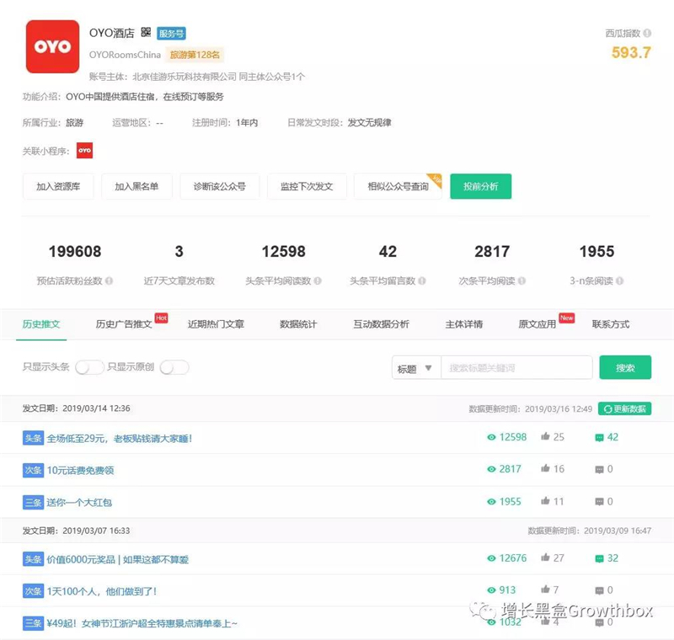Click the 诊断该公众号 button

(220, 186)
